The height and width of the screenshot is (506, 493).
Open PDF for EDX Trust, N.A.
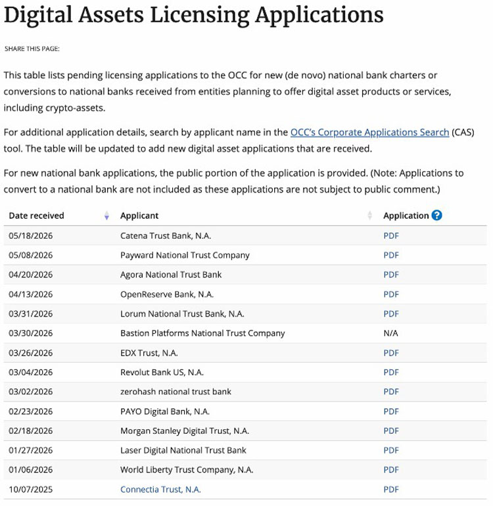tap(391, 353)
